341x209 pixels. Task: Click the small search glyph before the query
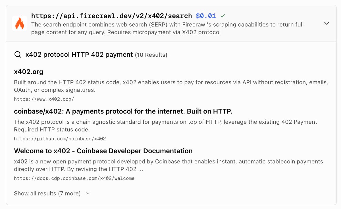tap(18, 54)
